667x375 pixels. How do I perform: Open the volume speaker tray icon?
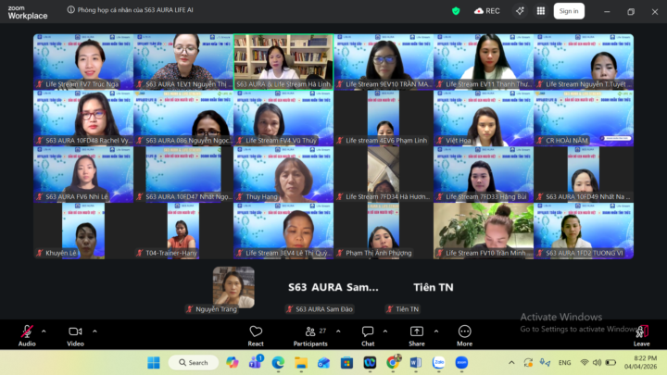597,363
